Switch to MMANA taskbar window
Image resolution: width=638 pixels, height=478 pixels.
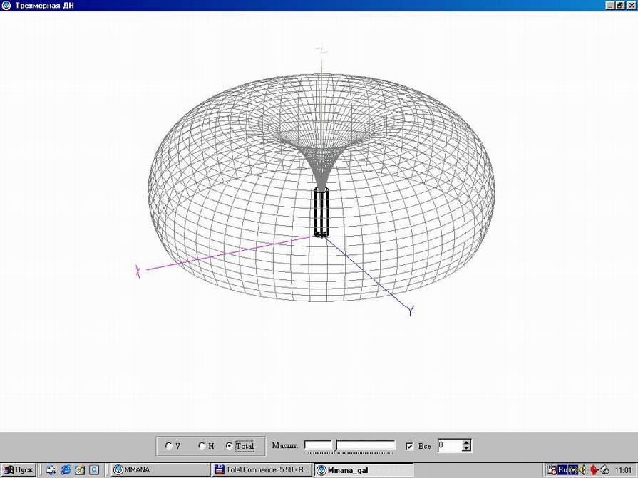click(x=160, y=470)
